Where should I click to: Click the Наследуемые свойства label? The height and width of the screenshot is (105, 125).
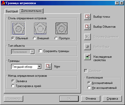tap(103, 59)
